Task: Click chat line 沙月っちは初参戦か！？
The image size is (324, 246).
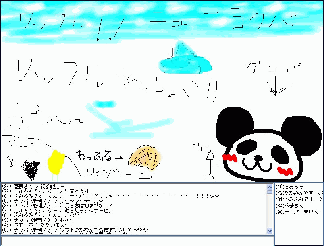Action: [x=57, y=205]
